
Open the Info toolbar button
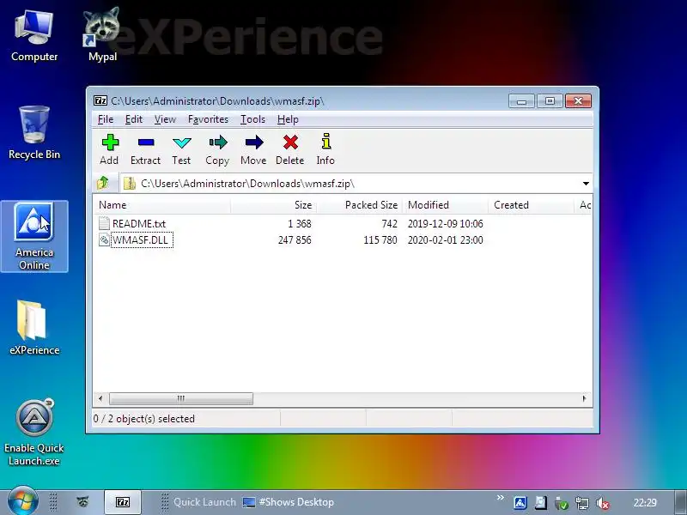[325, 149]
